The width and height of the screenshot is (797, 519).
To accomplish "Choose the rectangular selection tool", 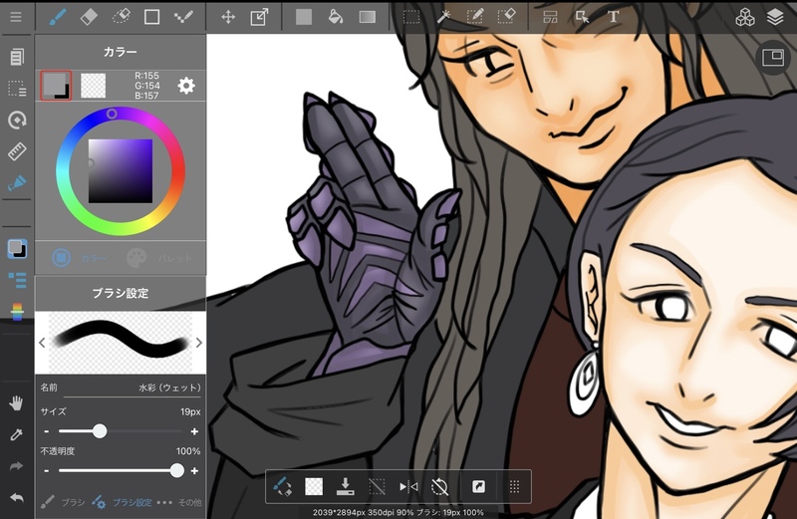I will (411, 17).
